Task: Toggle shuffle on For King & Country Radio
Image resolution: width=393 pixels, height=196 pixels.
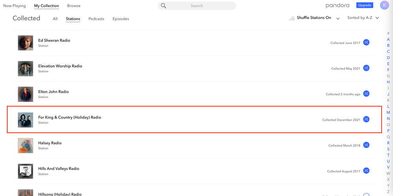Action: pyautogui.click(x=366, y=119)
